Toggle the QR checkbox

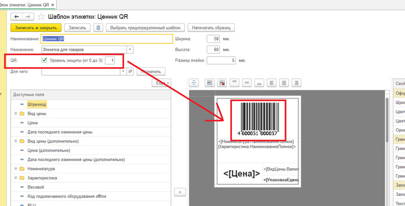point(45,61)
